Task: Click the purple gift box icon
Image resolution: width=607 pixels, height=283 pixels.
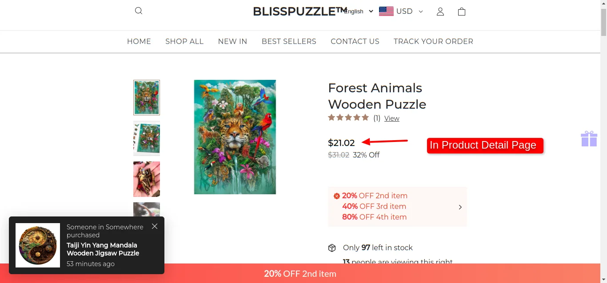Action: pos(589,139)
